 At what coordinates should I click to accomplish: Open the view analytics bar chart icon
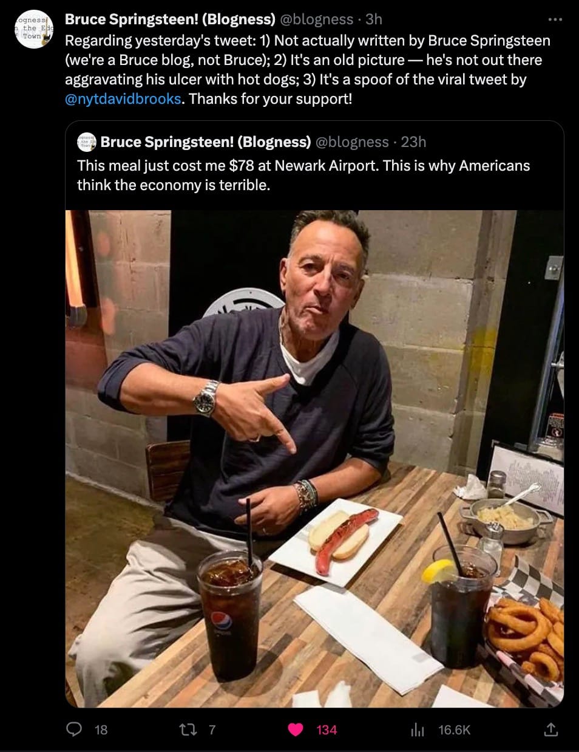click(x=418, y=730)
